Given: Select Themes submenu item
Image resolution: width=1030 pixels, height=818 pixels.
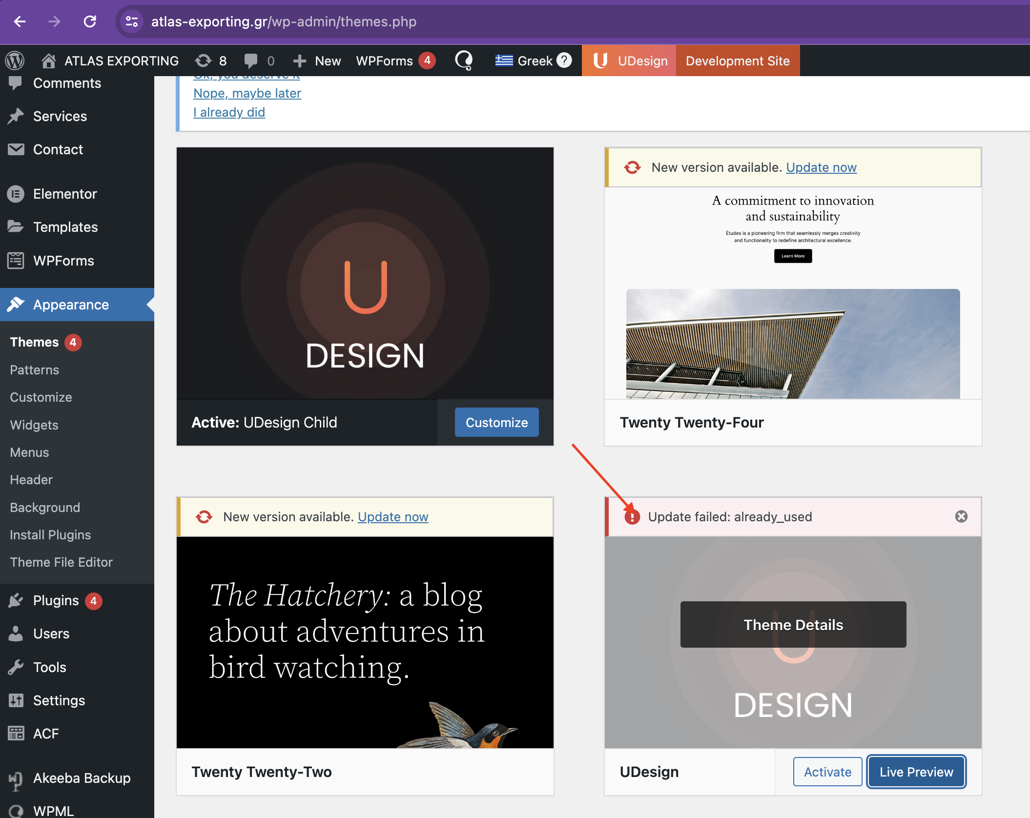Looking at the screenshot, I should (34, 342).
